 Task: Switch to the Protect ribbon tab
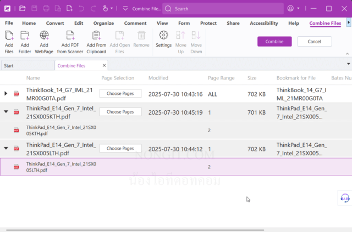208,23
